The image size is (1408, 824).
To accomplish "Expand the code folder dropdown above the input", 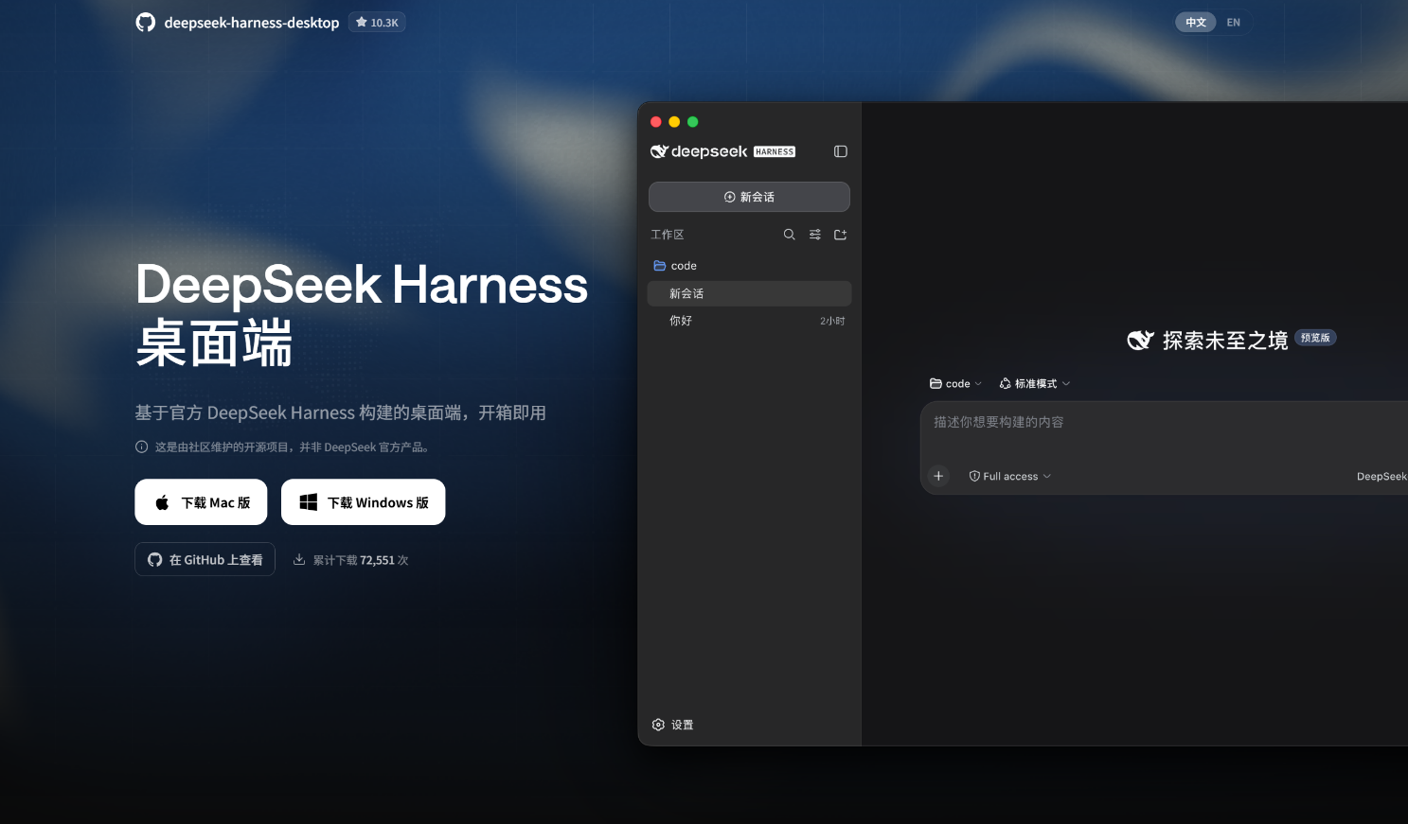I will (x=955, y=383).
